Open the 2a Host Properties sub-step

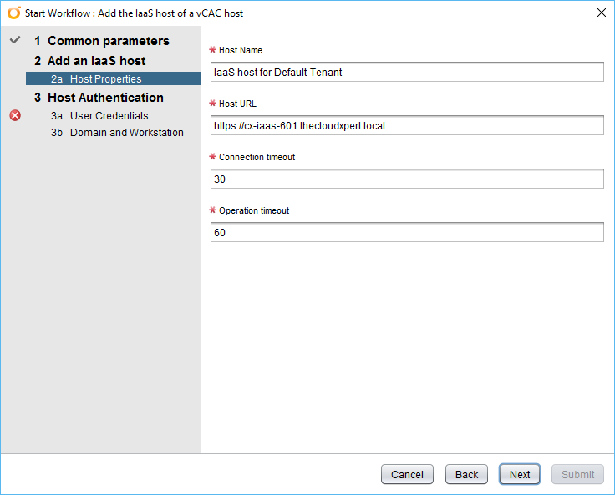(x=105, y=79)
